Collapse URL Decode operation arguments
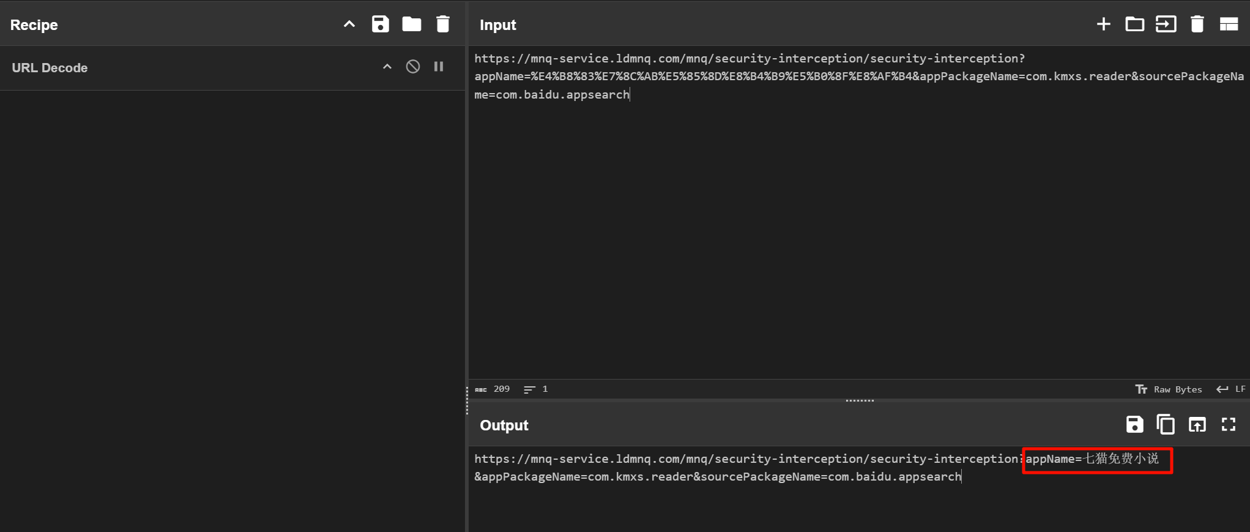This screenshot has width=1250, height=532. (x=387, y=67)
